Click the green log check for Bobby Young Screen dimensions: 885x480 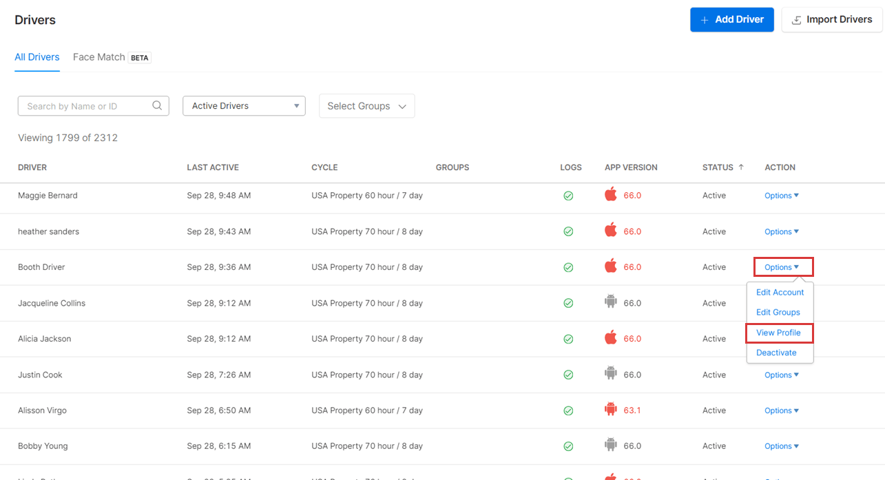pyautogui.click(x=568, y=446)
